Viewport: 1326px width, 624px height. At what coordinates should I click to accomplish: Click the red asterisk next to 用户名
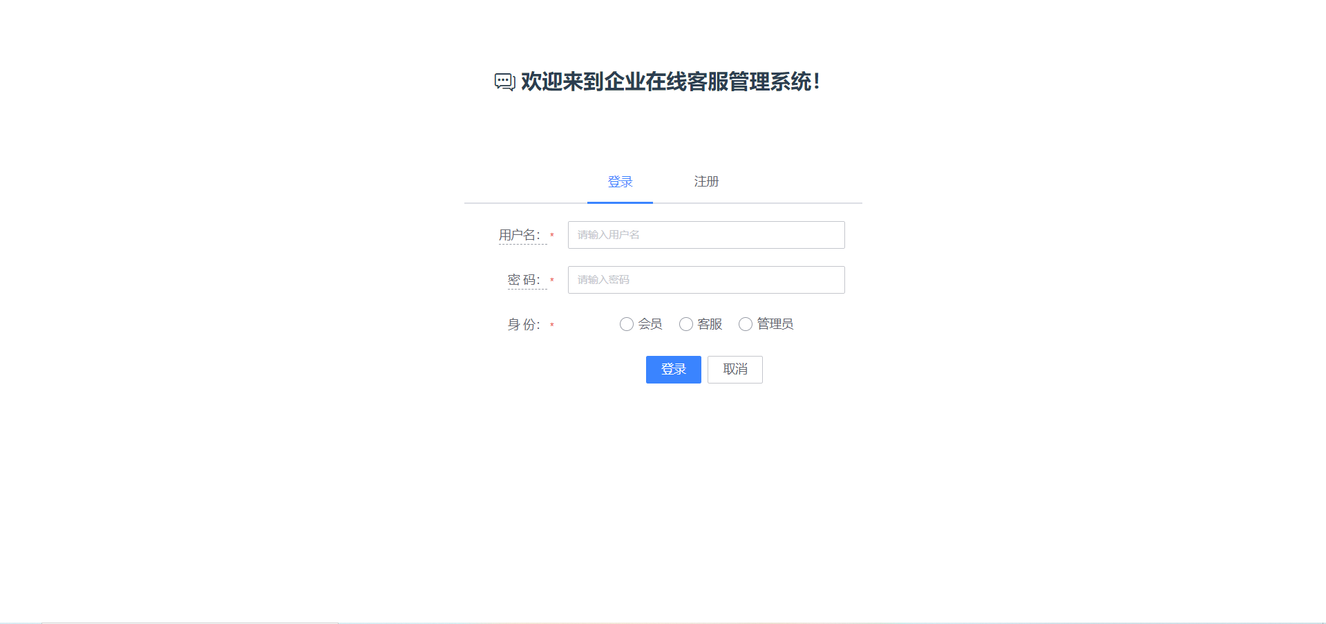pos(552,236)
